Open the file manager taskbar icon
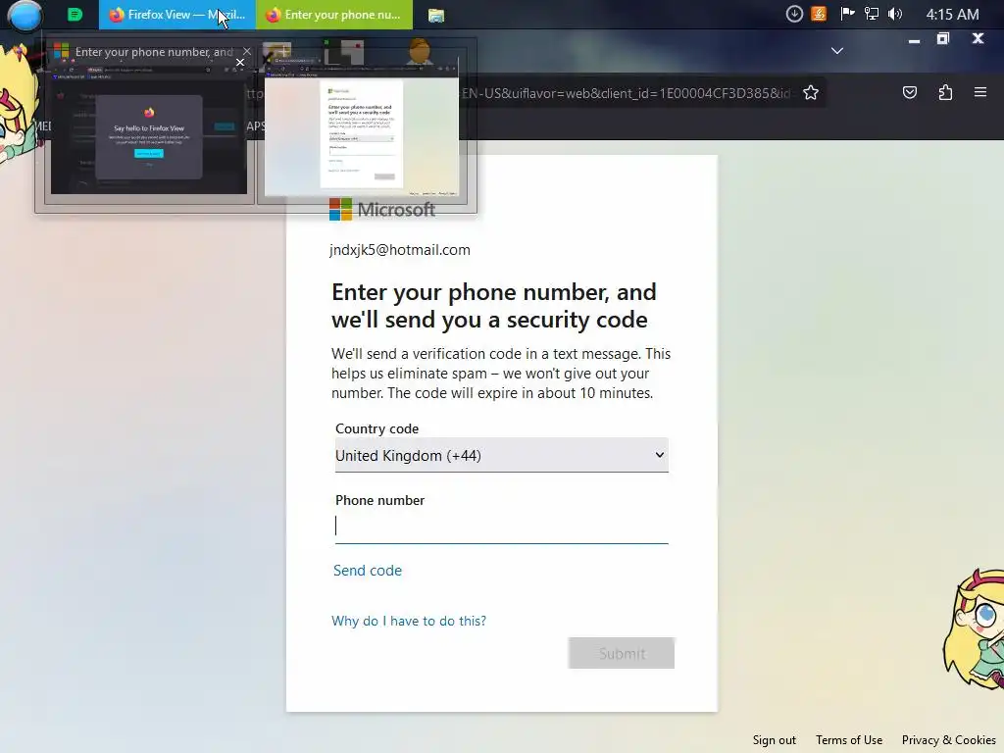The height and width of the screenshot is (753, 1004). pos(436,16)
